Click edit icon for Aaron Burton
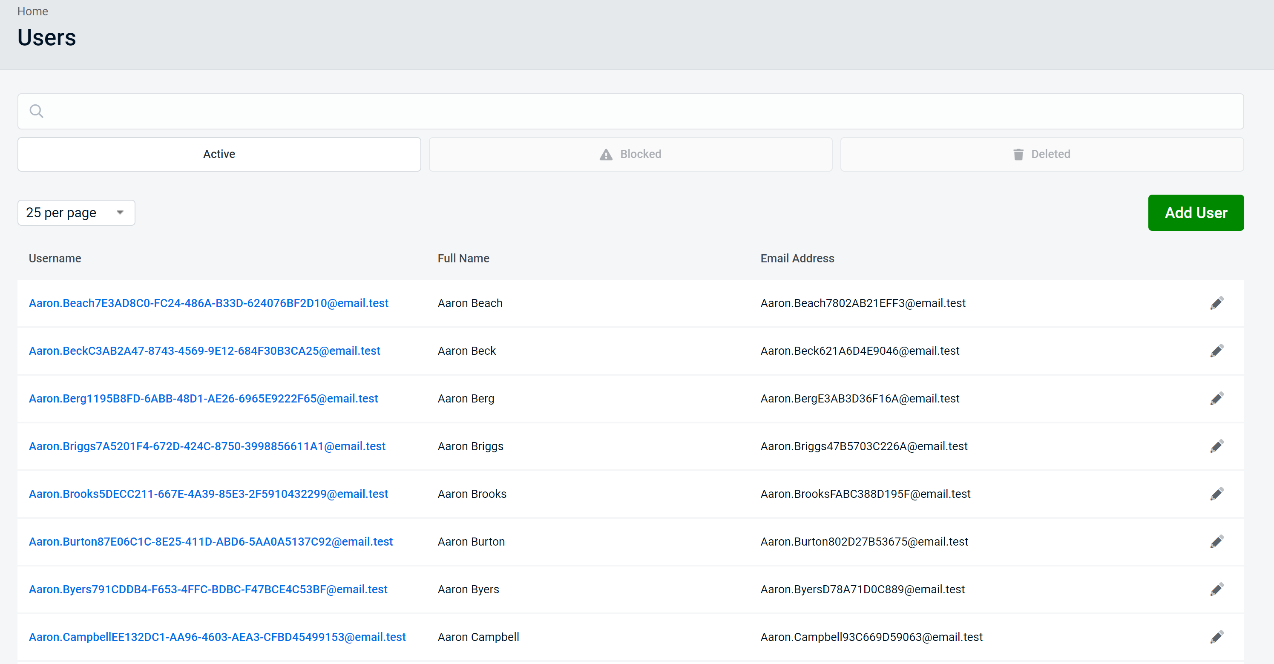This screenshot has width=1274, height=664. pyautogui.click(x=1216, y=541)
